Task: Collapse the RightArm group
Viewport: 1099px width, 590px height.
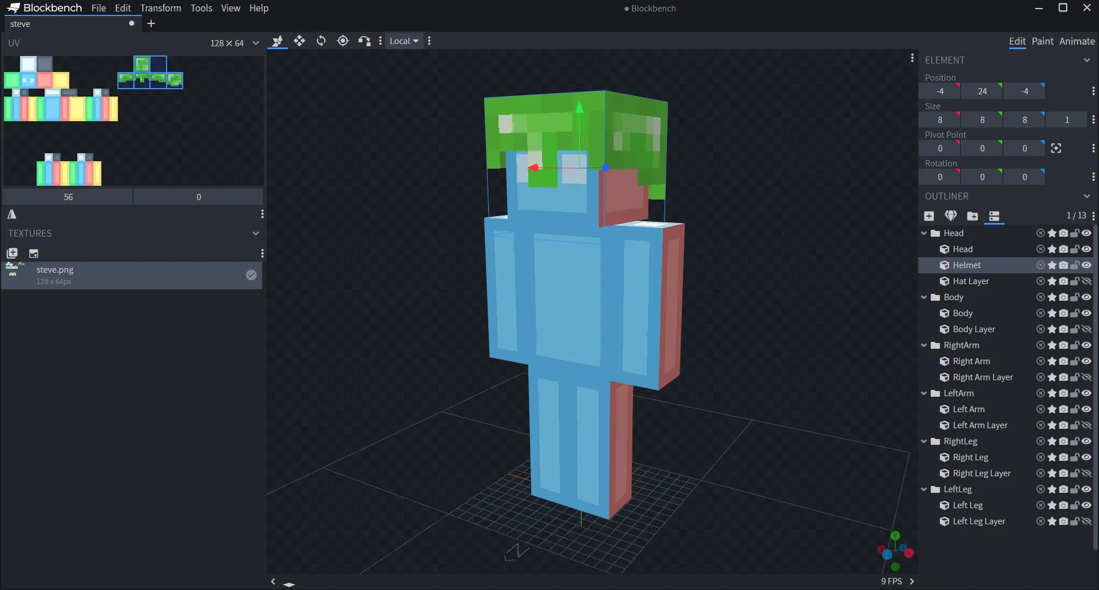Action: (924, 345)
